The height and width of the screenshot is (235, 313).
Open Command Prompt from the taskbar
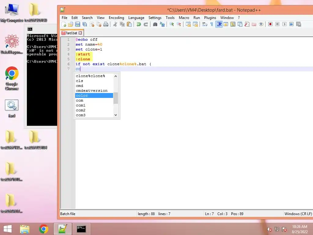click(x=81, y=229)
